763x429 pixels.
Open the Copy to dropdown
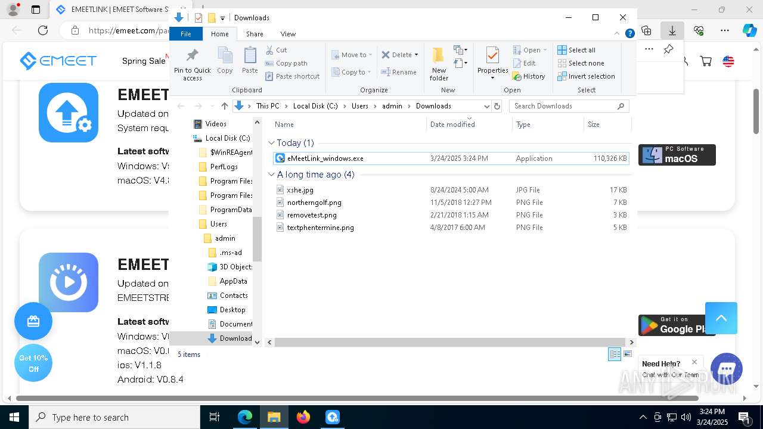click(x=352, y=72)
